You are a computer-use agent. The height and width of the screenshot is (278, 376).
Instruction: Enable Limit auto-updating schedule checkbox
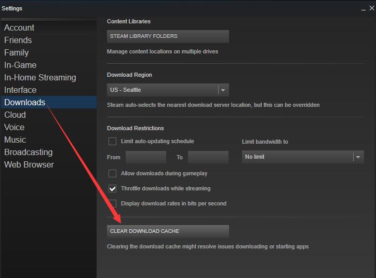coord(113,142)
